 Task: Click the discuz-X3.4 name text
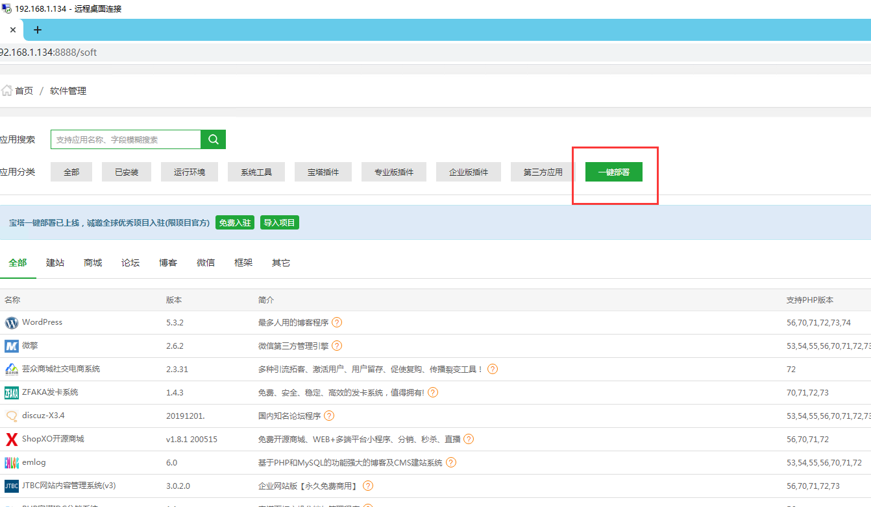point(43,416)
